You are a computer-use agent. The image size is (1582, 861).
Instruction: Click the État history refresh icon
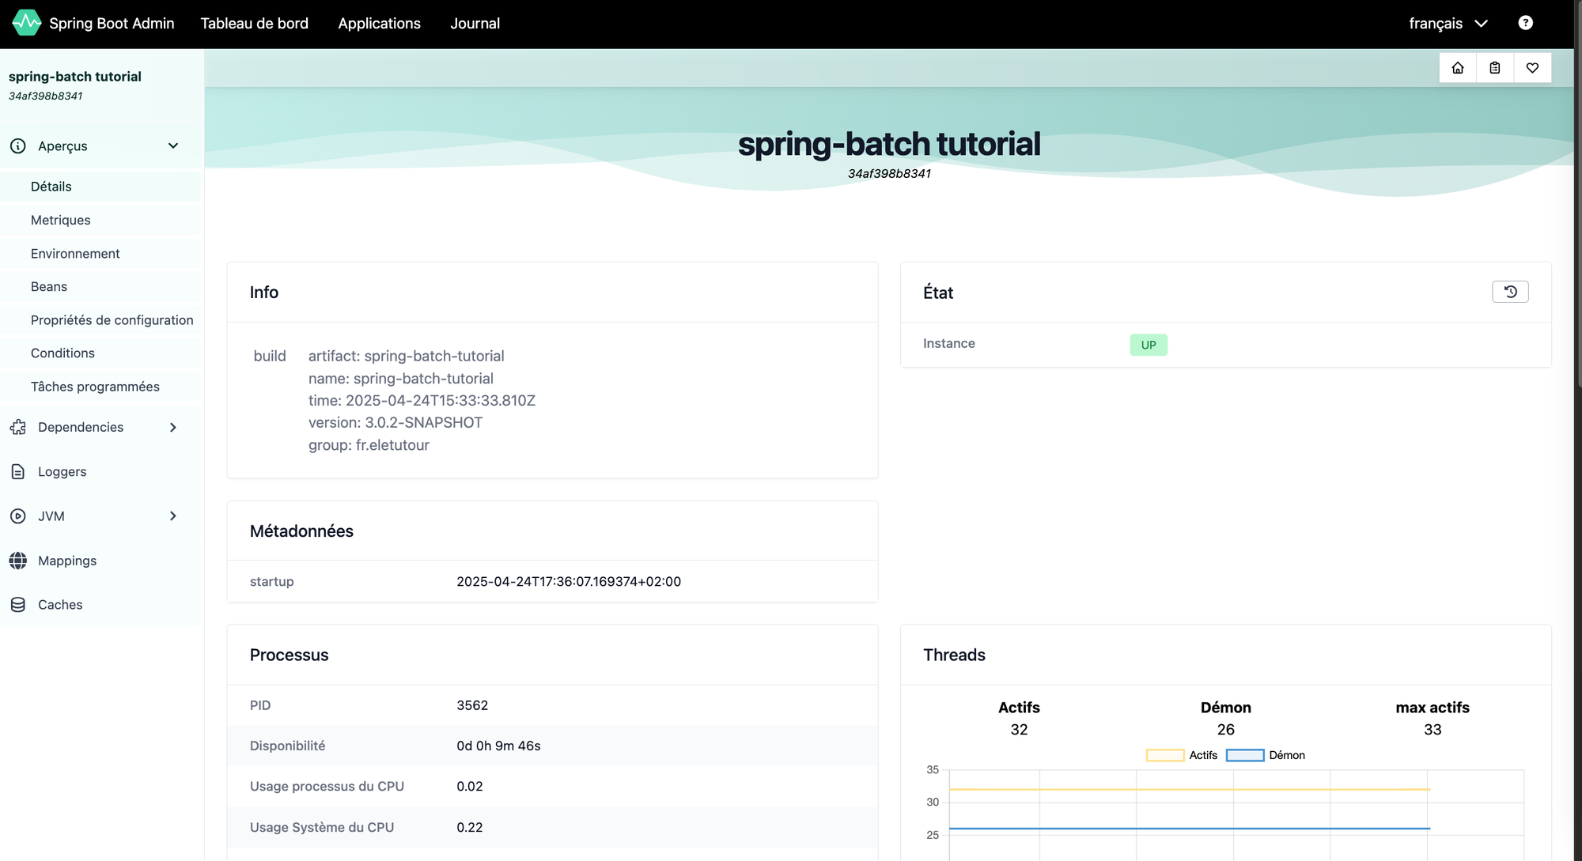click(x=1510, y=292)
